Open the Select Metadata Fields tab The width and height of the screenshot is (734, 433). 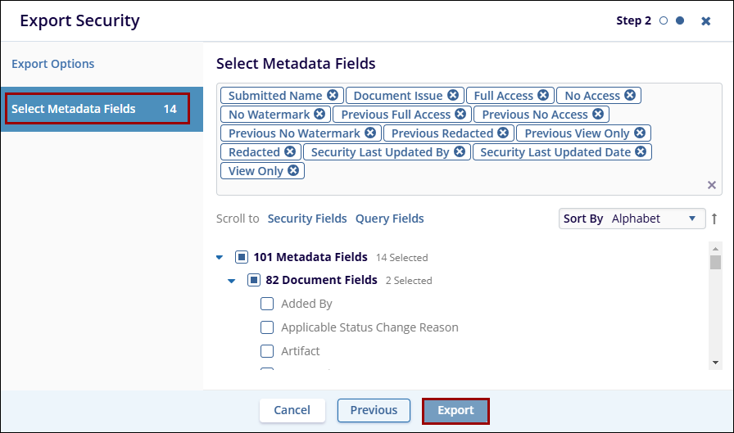click(97, 109)
